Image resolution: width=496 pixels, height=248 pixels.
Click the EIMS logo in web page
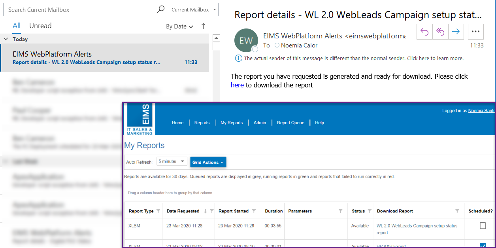[140, 119]
